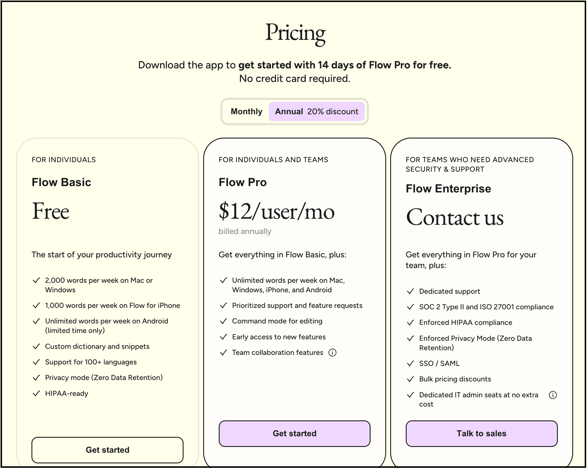Click the checkmark beside SSO / SAML

pyautogui.click(x=410, y=364)
